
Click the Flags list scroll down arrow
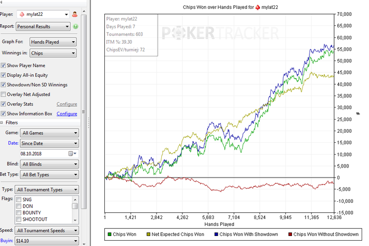coord(75,220)
